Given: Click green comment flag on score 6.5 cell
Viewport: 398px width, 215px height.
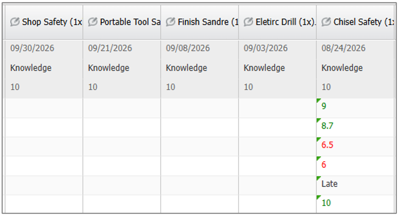Looking at the screenshot, I should (x=318, y=139).
